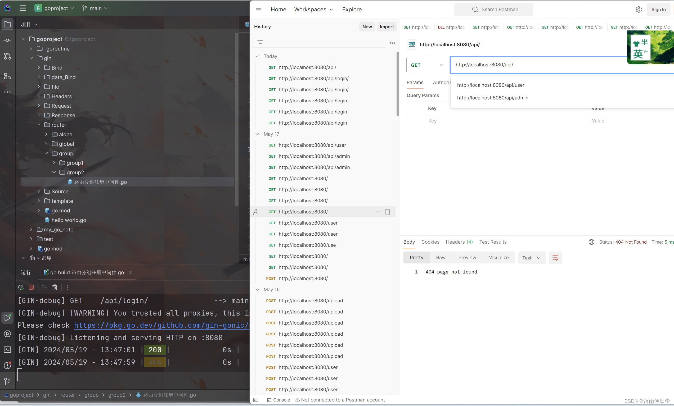Click the network globe icon near status
Image resolution: width=674 pixels, height=406 pixels.
[591, 242]
